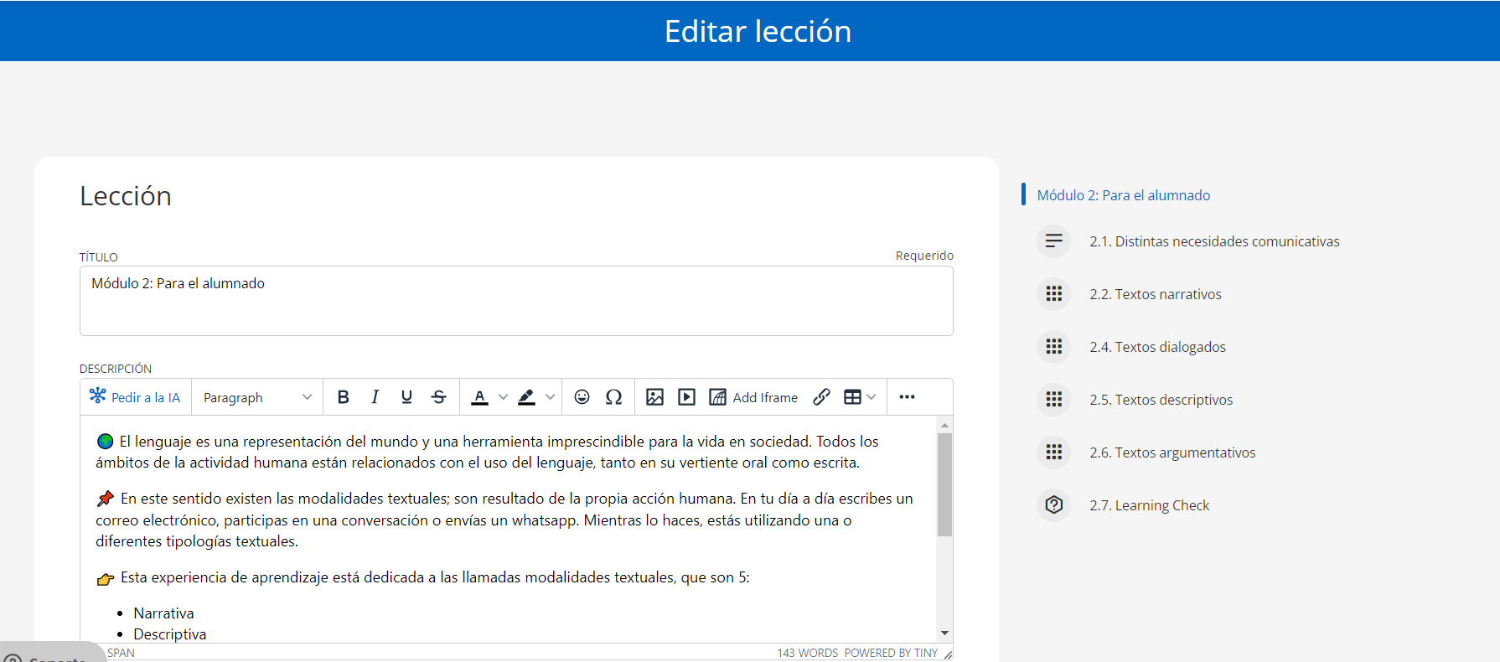Viewport: 1500px width, 662px height.
Task: Apply the highlight background color
Action: click(x=526, y=397)
